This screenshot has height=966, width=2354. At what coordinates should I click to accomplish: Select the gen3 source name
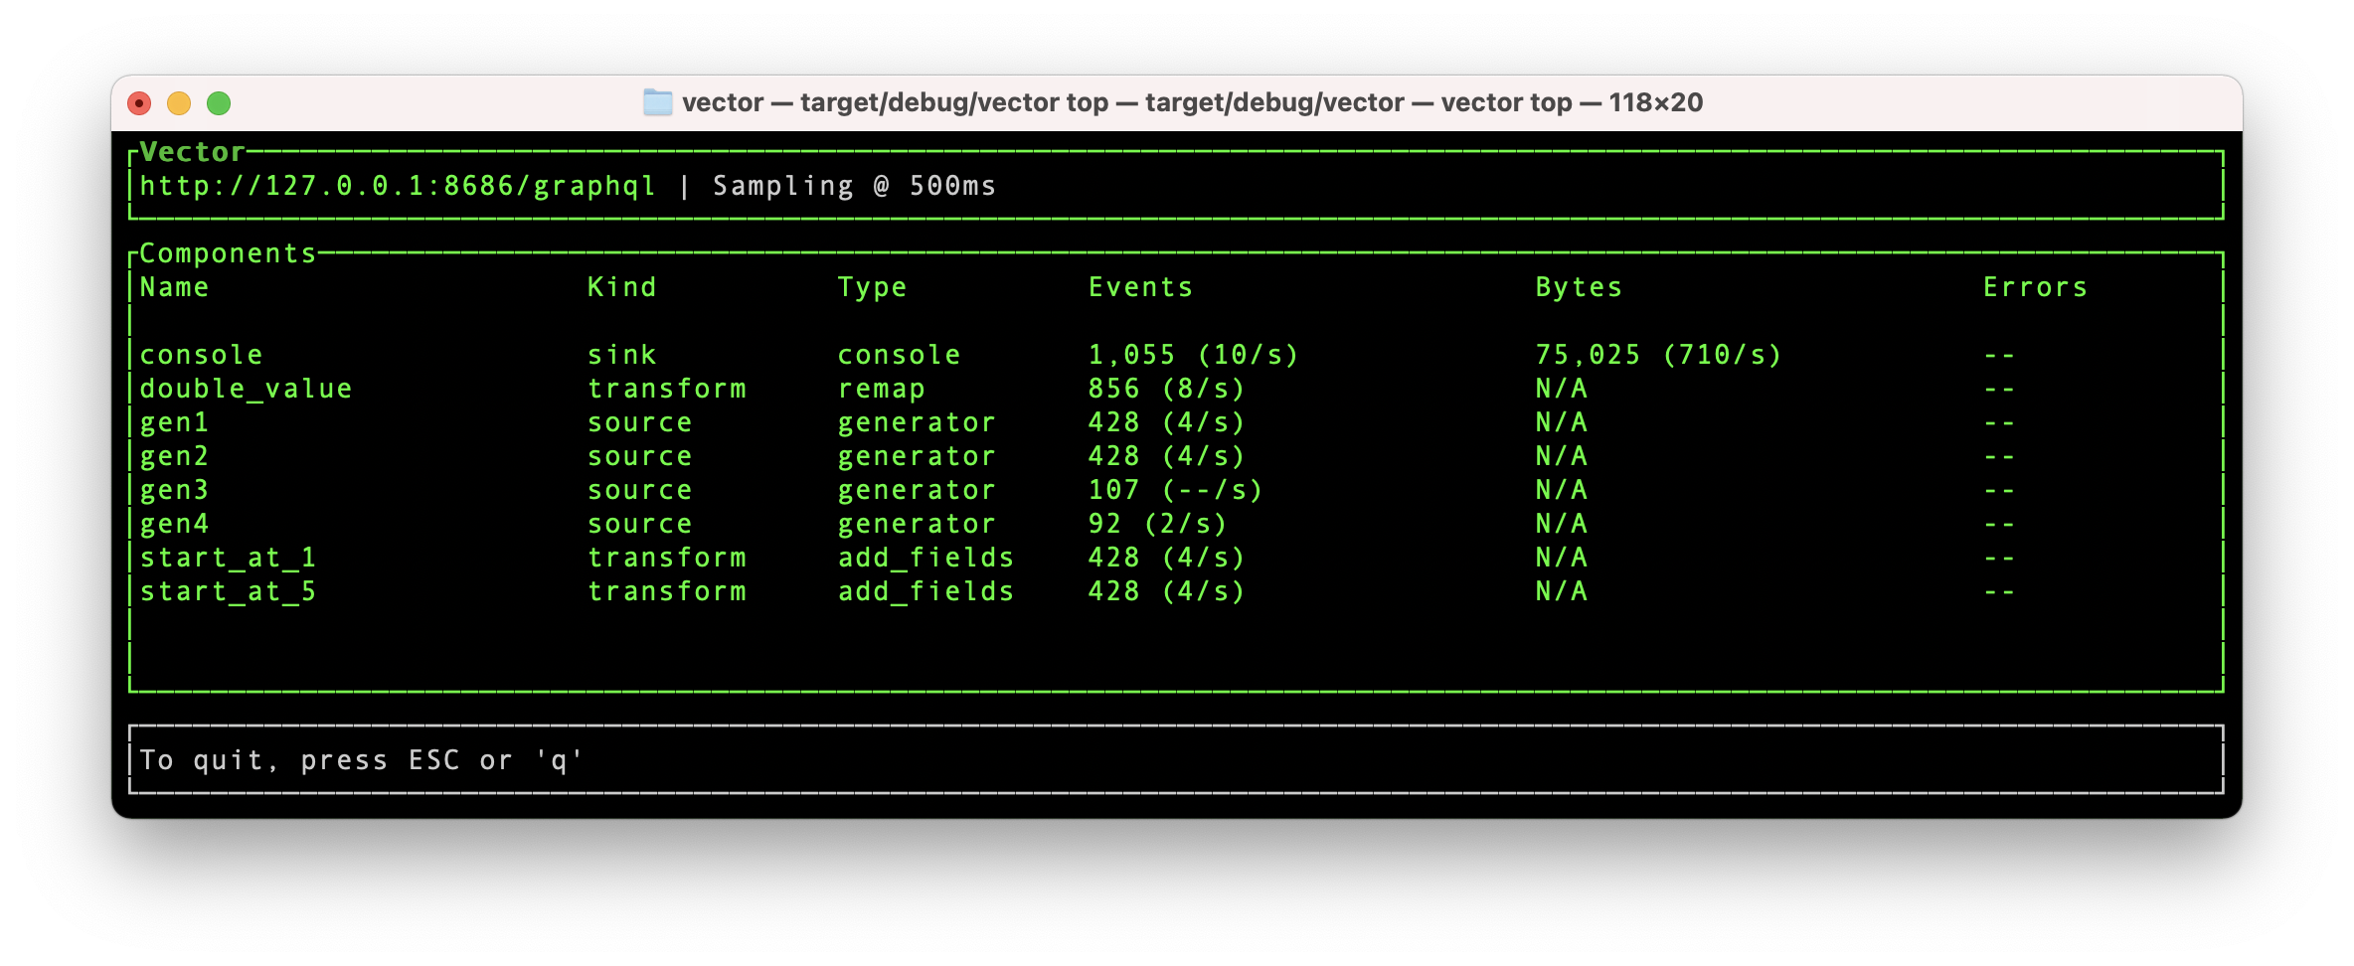(x=175, y=490)
